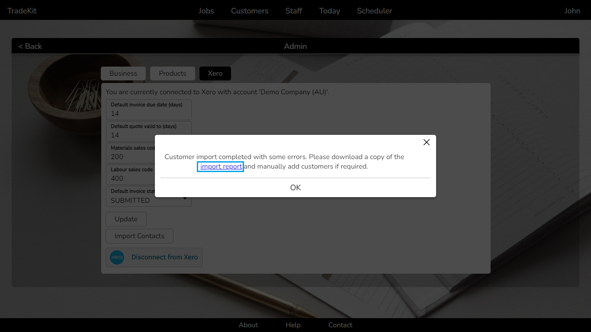Close the import dialog with X icon
Viewport: 591px width, 332px height.
pyautogui.click(x=427, y=142)
